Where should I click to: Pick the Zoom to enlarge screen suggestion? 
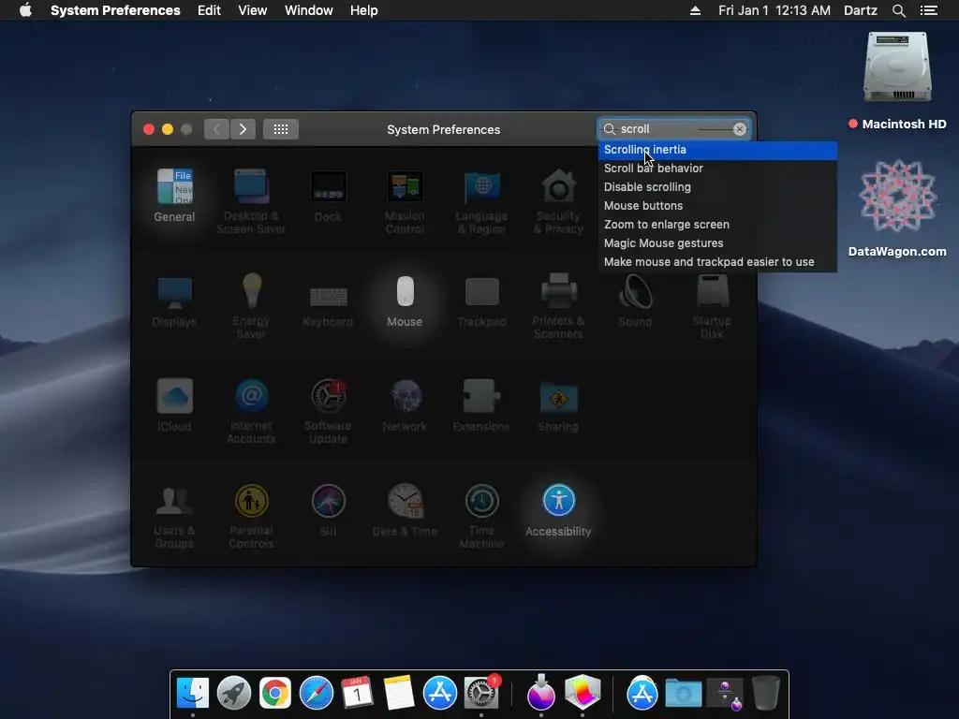pos(717,225)
